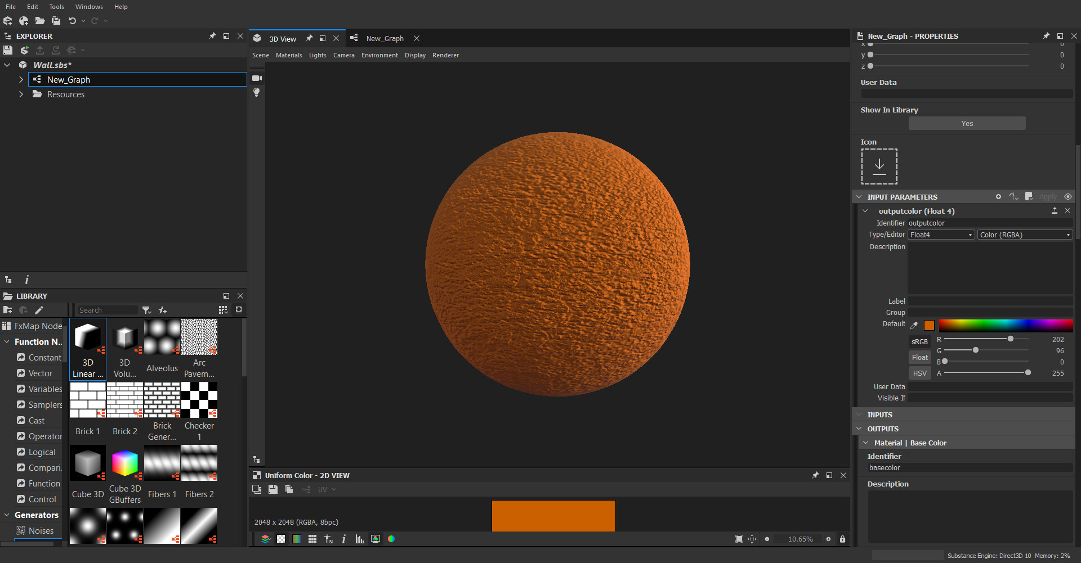The image size is (1081, 563).
Task: Click the Undo toolbar icon
Action: tap(73, 21)
